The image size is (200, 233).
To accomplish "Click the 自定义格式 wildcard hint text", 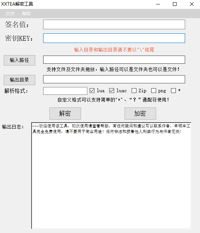I will tap(113, 100).
